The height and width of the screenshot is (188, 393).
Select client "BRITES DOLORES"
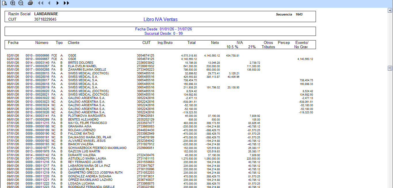pos(81,63)
